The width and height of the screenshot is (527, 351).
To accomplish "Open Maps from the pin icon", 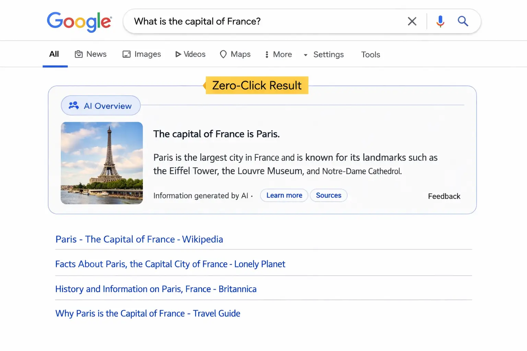I will point(223,55).
